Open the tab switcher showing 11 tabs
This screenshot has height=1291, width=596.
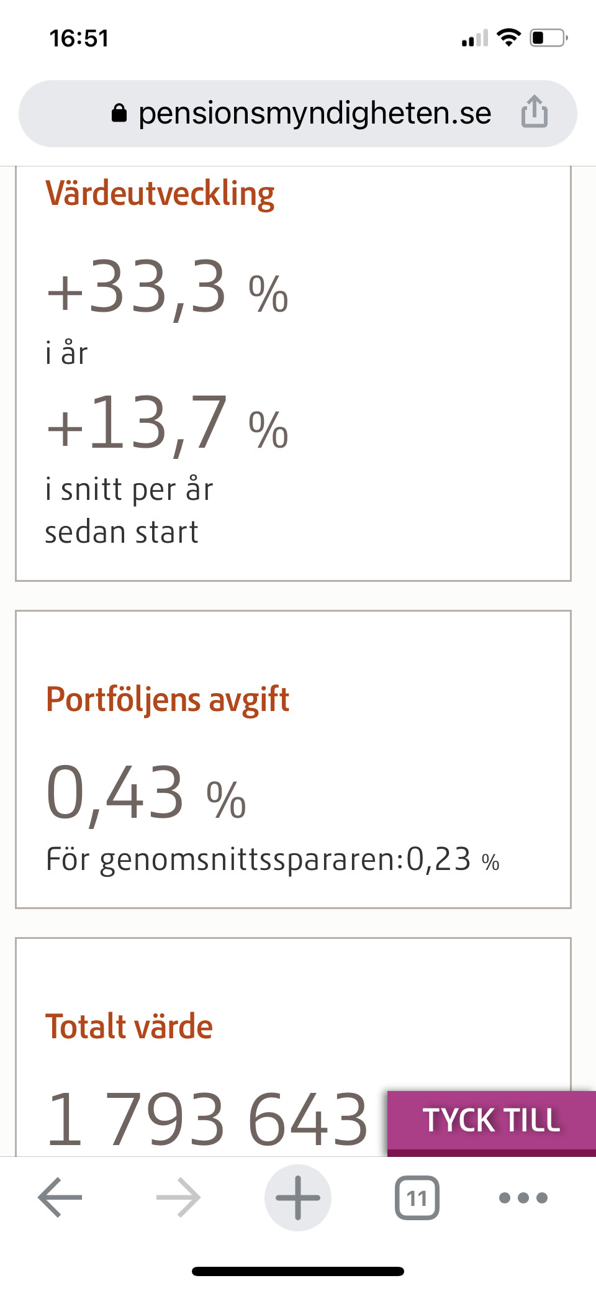tap(417, 1197)
